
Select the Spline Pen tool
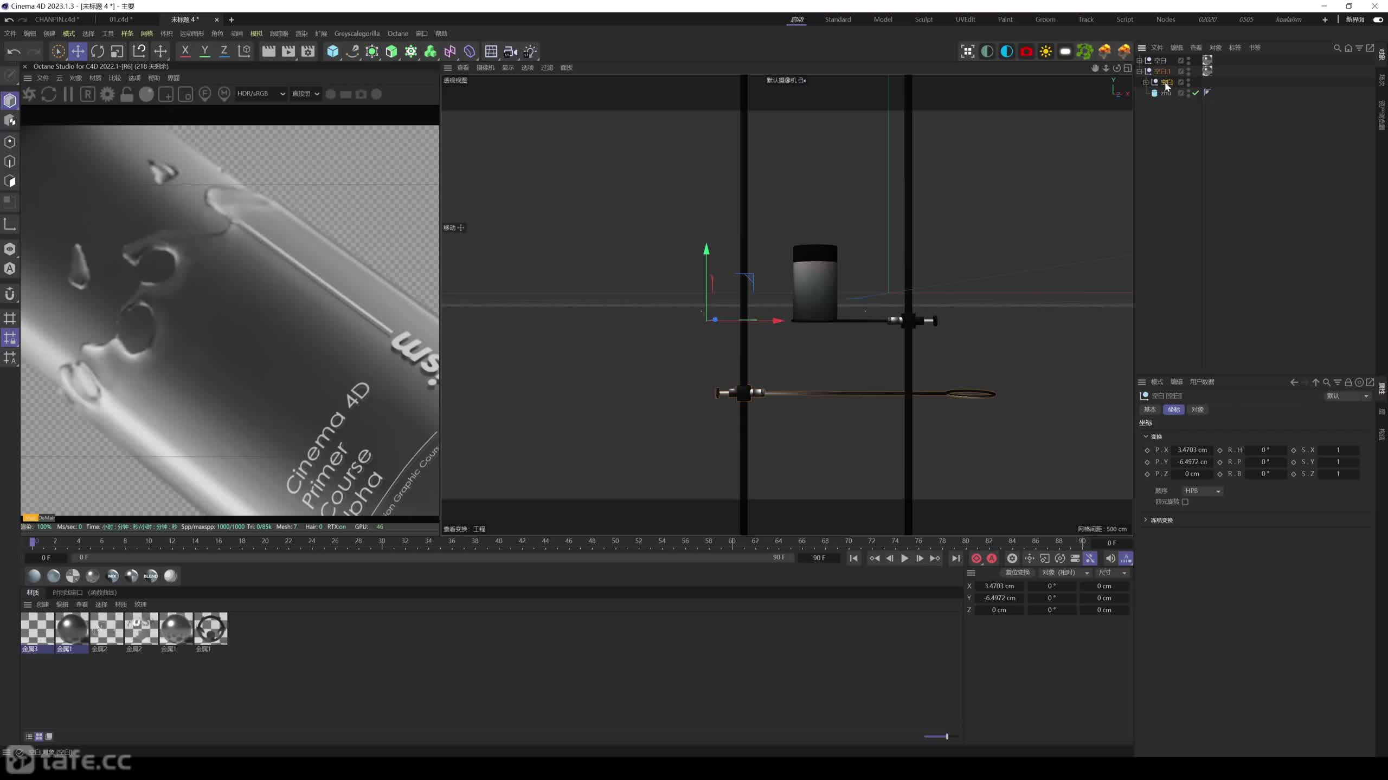coord(352,51)
